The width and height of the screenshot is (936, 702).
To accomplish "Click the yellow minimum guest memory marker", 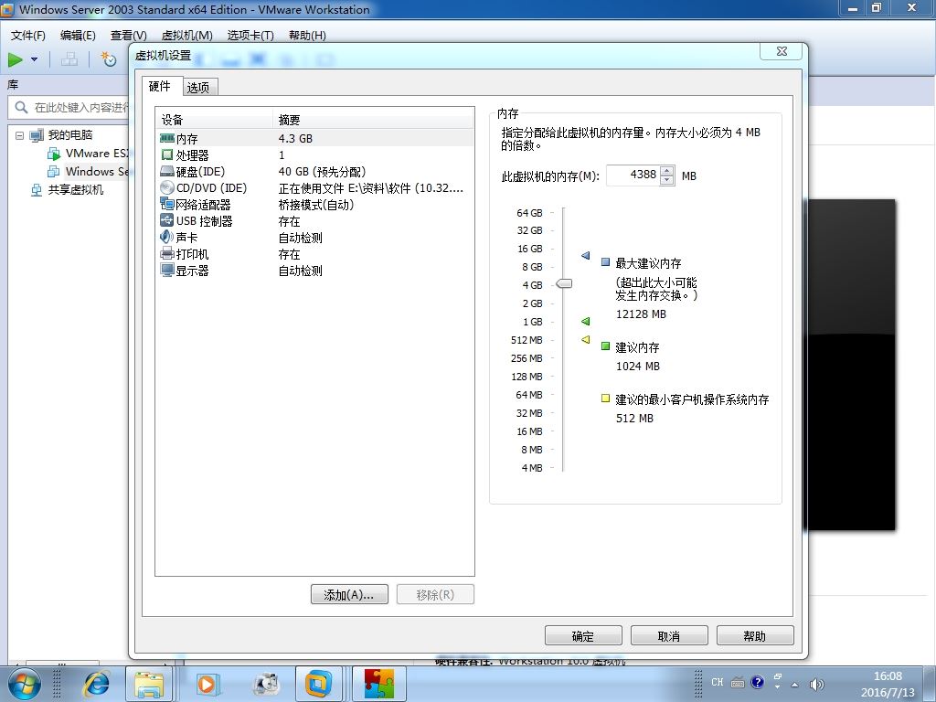I will [586, 340].
